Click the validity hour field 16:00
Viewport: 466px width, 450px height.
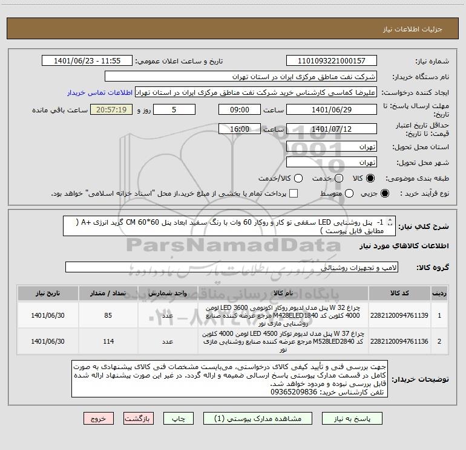240,129
